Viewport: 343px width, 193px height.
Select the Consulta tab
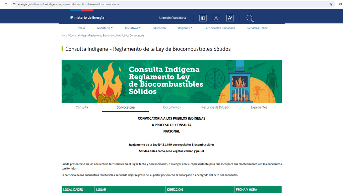click(x=82, y=107)
